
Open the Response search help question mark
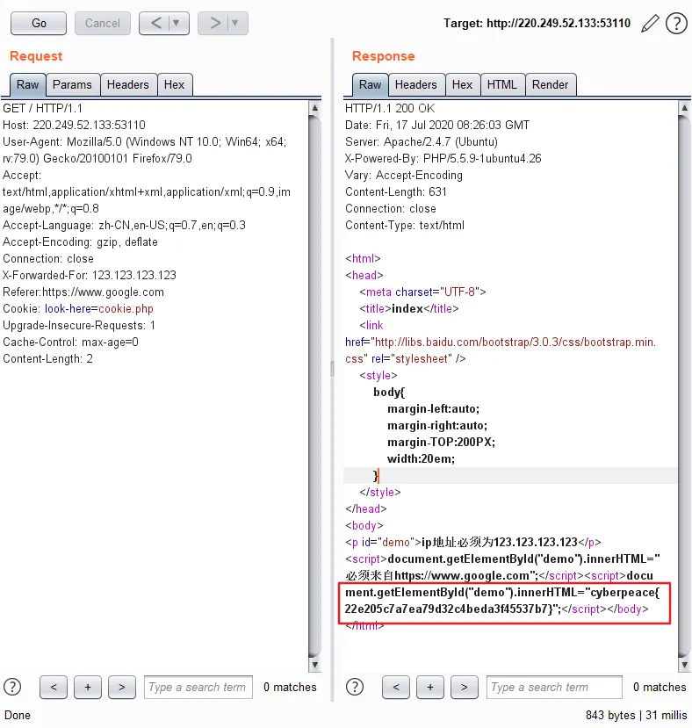pyautogui.click(x=355, y=687)
